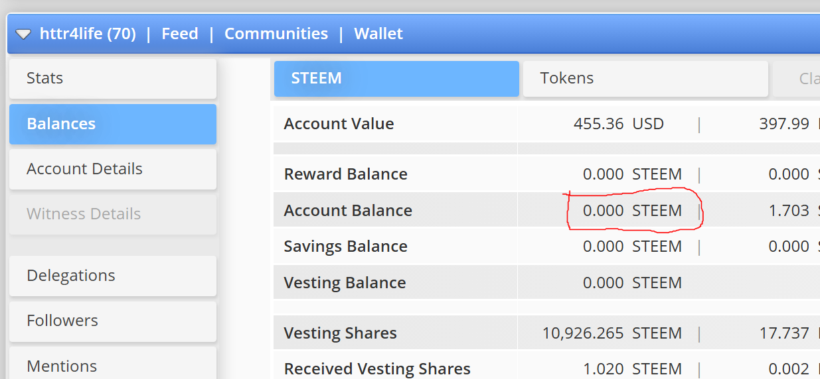Image resolution: width=820 pixels, height=379 pixels.
Task: Select Stats in the sidebar
Action: 113,78
